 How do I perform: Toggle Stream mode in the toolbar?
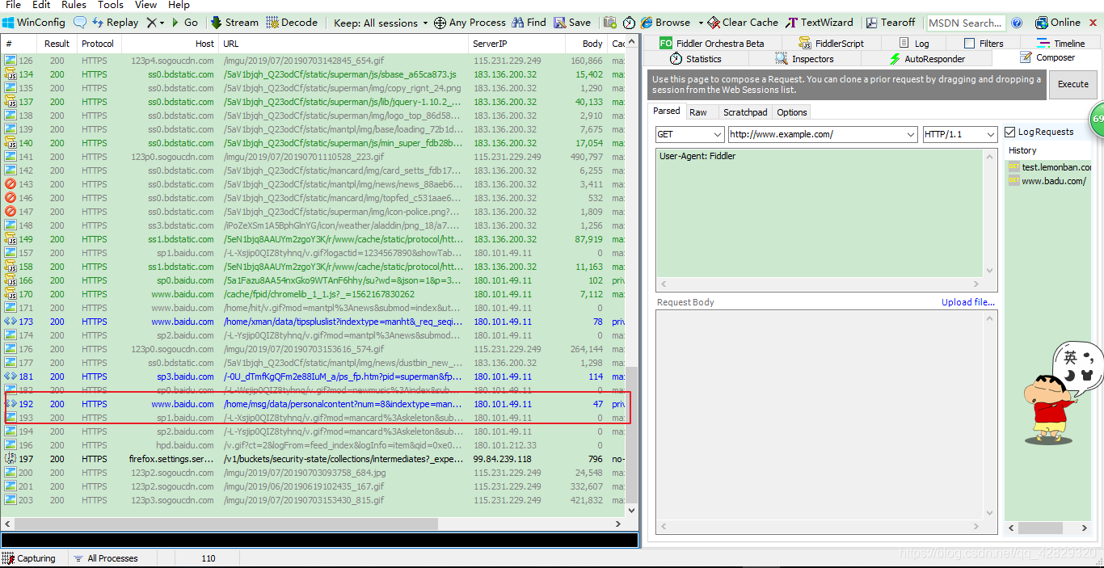pyautogui.click(x=235, y=23)
